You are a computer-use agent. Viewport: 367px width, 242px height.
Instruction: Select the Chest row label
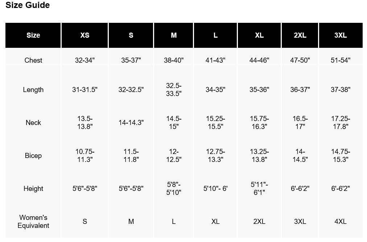coord(33,61)
